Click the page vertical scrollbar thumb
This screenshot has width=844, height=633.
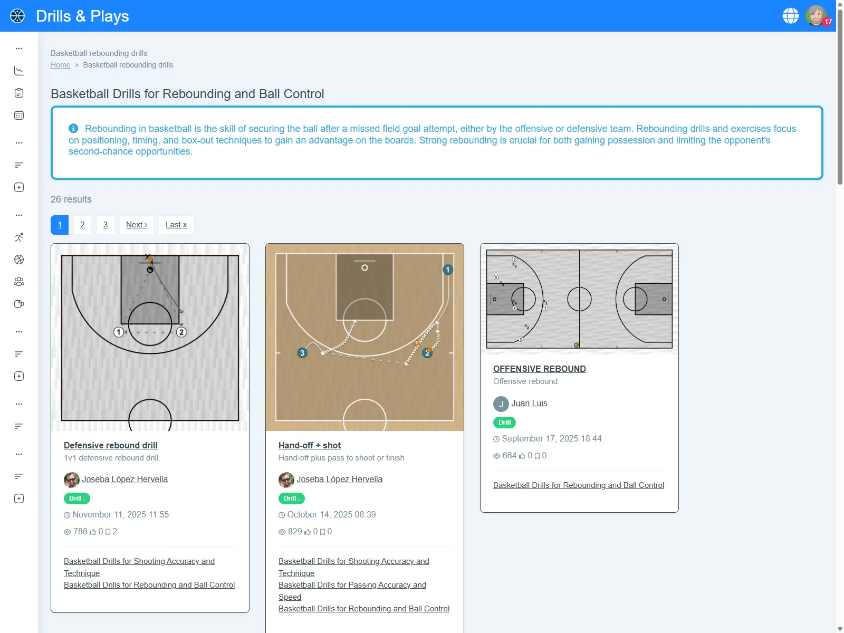point(840,95)
